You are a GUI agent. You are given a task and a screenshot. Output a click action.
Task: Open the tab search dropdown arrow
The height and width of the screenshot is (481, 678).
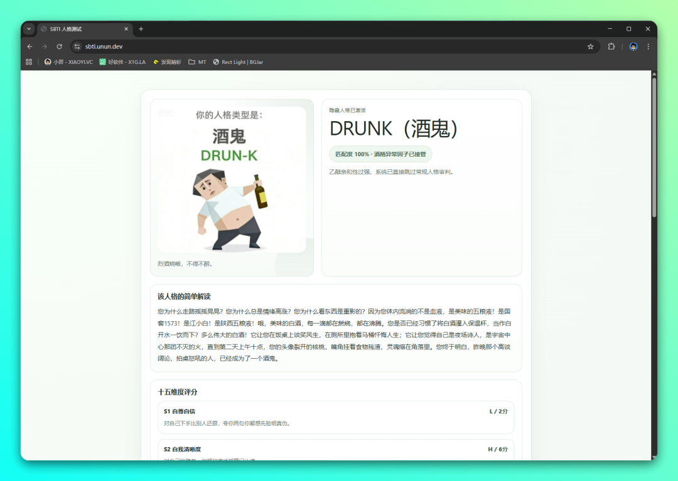coord(29,29)
